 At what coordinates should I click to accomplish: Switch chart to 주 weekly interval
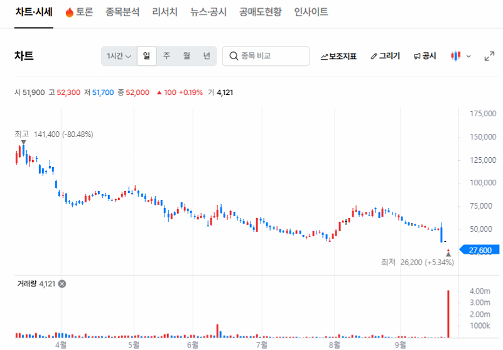(166, 56)
